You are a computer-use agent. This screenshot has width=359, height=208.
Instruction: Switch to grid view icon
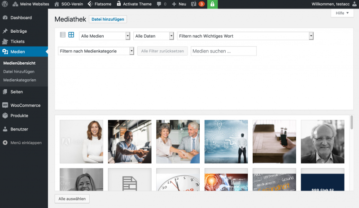click(x=71, y=35)
